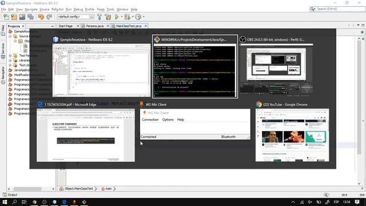
Task: Open the Window menu
Action: [122, 9]
